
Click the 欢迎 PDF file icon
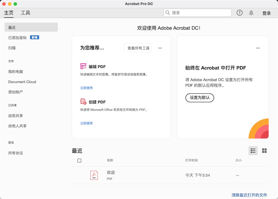tap(94, 175)
